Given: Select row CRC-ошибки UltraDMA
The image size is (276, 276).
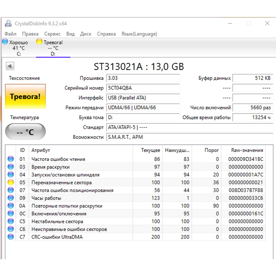Looking at the screenshot, I should pyautogui.click(x=135, y=237).
